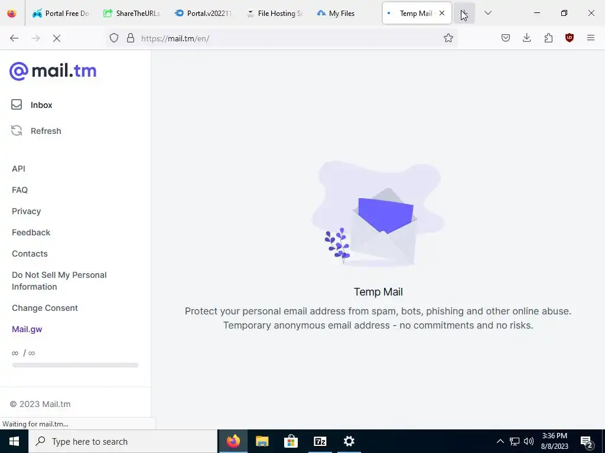605x453 pixels.
Task: Open the Feedback link
Action: coord(31,232)
